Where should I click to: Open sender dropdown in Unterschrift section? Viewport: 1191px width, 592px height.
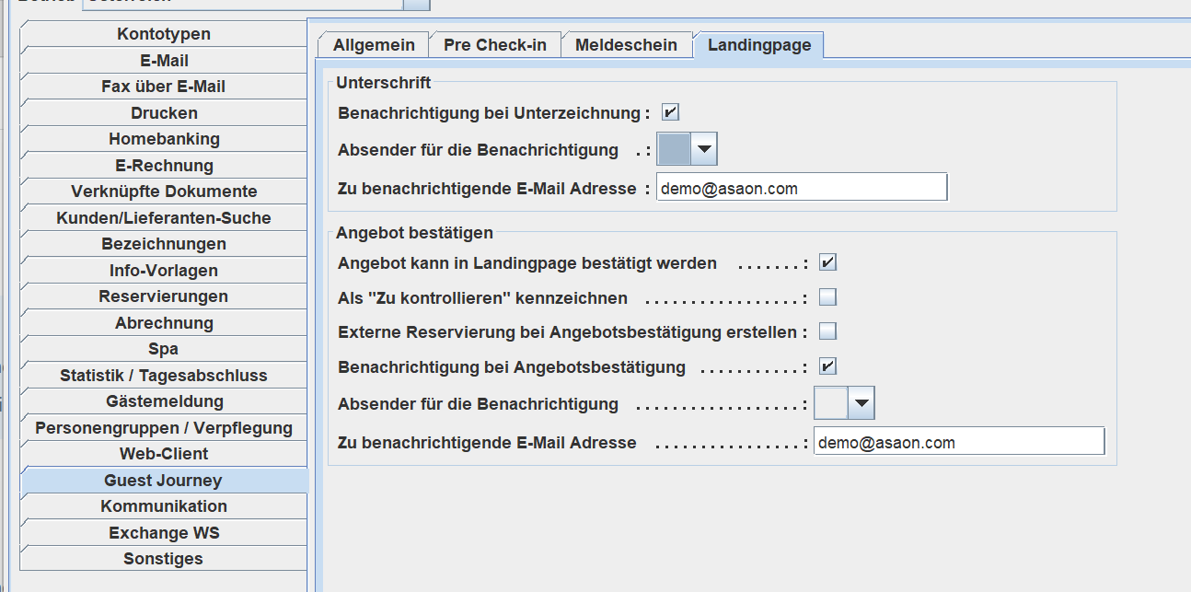click(703, 149)
